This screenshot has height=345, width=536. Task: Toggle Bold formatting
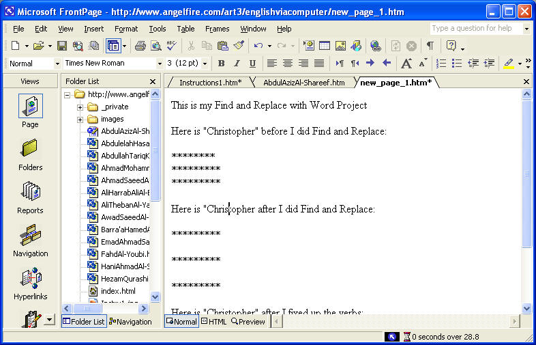coord(221,64)
